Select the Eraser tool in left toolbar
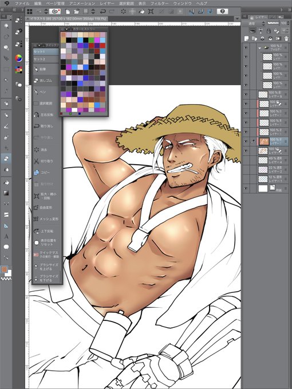 (x=6, y=159)
